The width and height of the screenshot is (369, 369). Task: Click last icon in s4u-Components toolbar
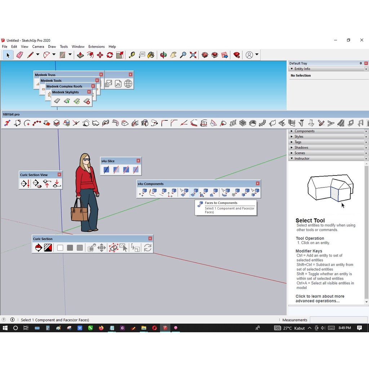255,192
